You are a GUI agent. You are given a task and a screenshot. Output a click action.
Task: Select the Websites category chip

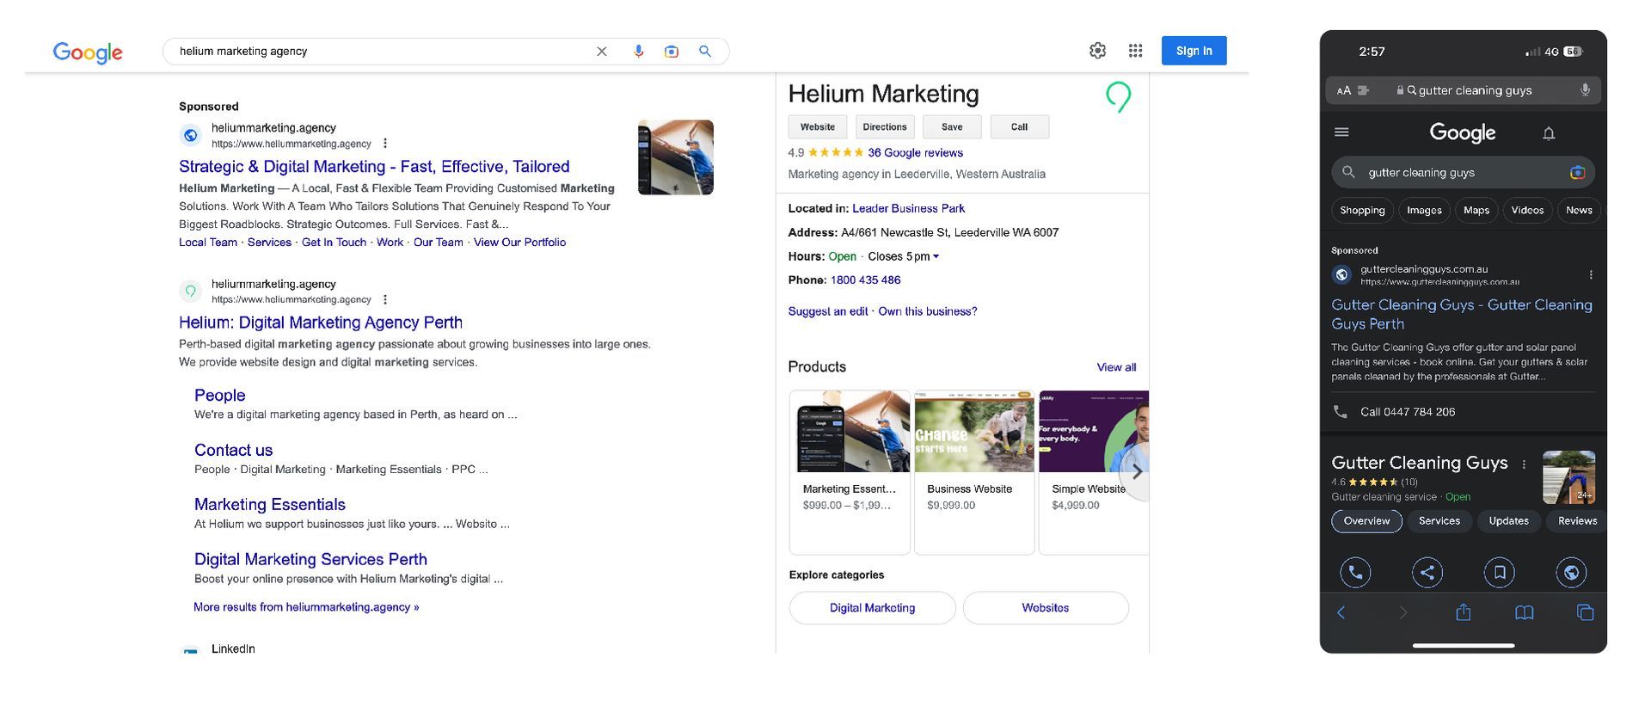coord(1046,608)
